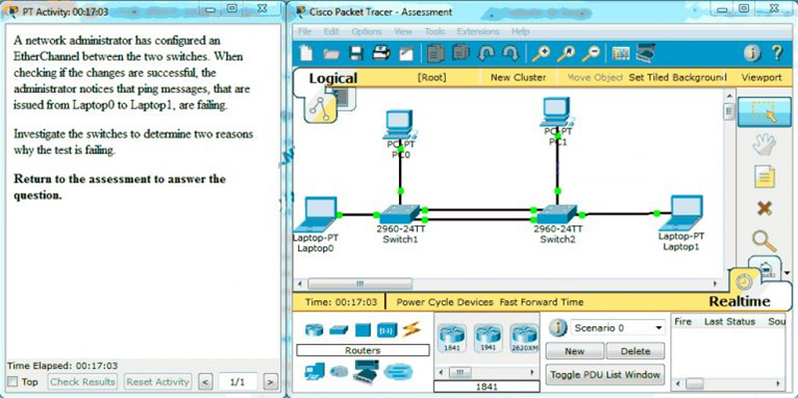Click Check Results button
This screenshot has height=398, width=798.
[83, 381]
